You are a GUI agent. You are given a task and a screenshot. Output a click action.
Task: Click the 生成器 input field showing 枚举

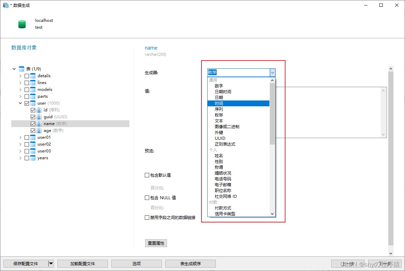click(x=239, y=73)
